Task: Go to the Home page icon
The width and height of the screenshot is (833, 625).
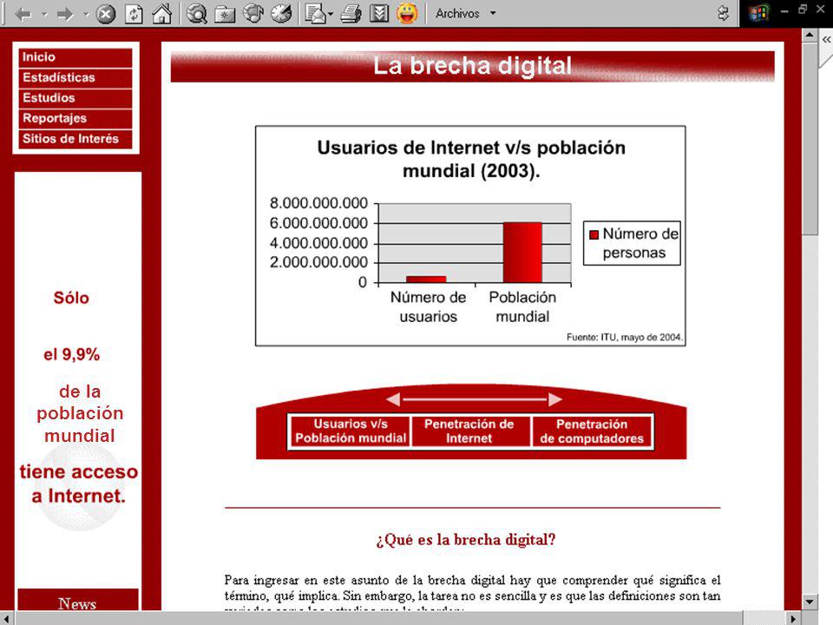Action: [x=162, y=14]
